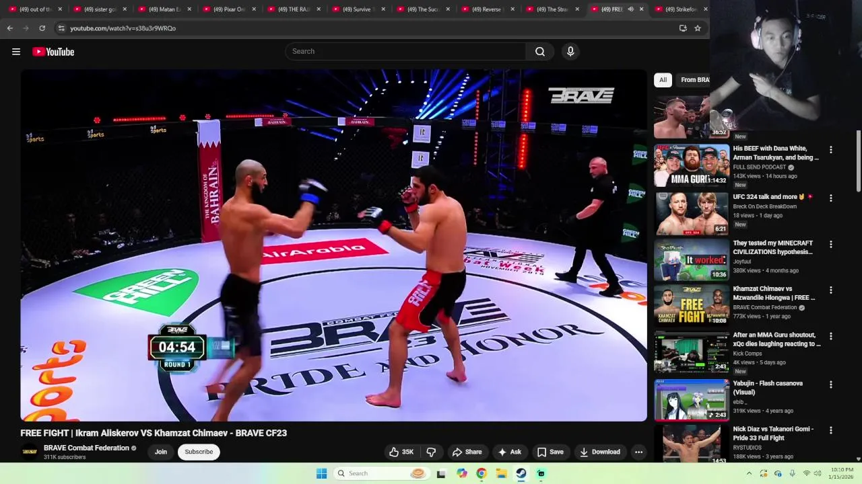Open clock showing 10:10 PM
Screen dimensions: 862x484
tap(842, 473)
